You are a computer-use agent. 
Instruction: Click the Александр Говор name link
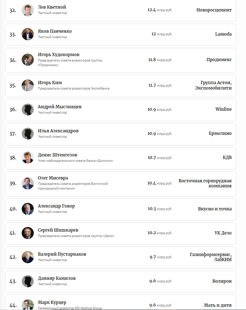tap(56, 206)
